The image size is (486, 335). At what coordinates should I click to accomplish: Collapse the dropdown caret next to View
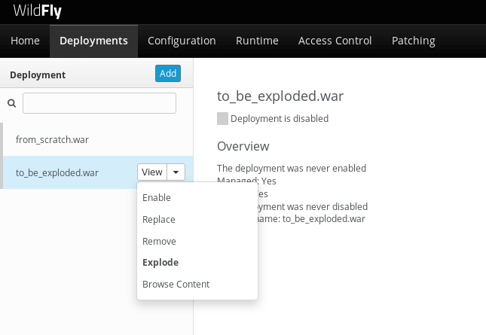(176, 172)
